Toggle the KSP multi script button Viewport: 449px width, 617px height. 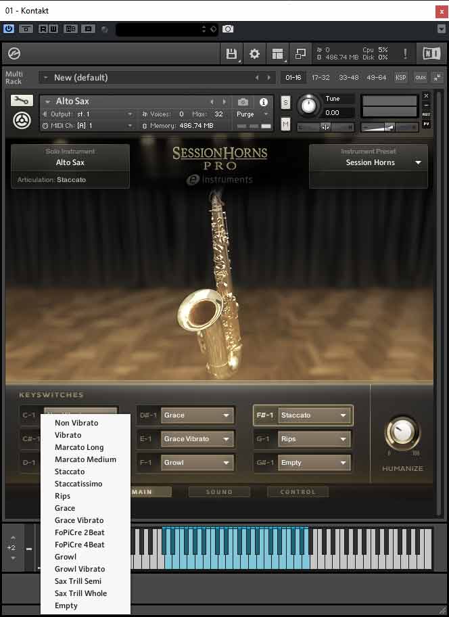pyautogui.click(x=400, y=78)
